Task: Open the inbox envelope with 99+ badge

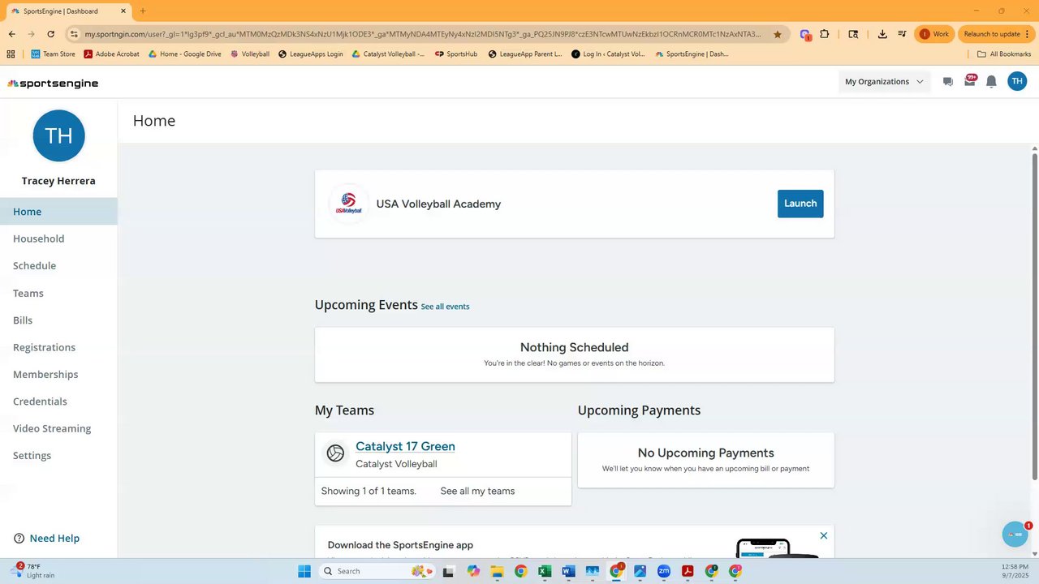Action: tap(970, 80)
